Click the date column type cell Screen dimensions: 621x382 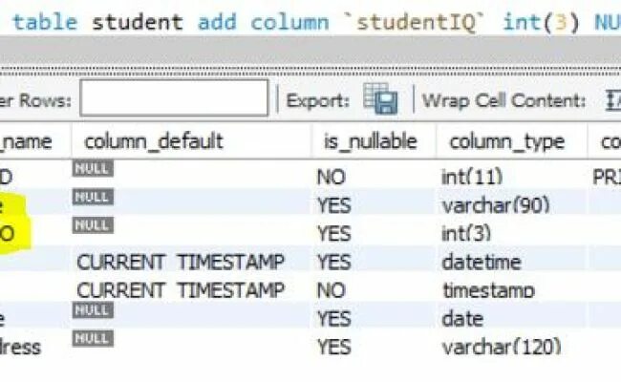pos(463,319)
